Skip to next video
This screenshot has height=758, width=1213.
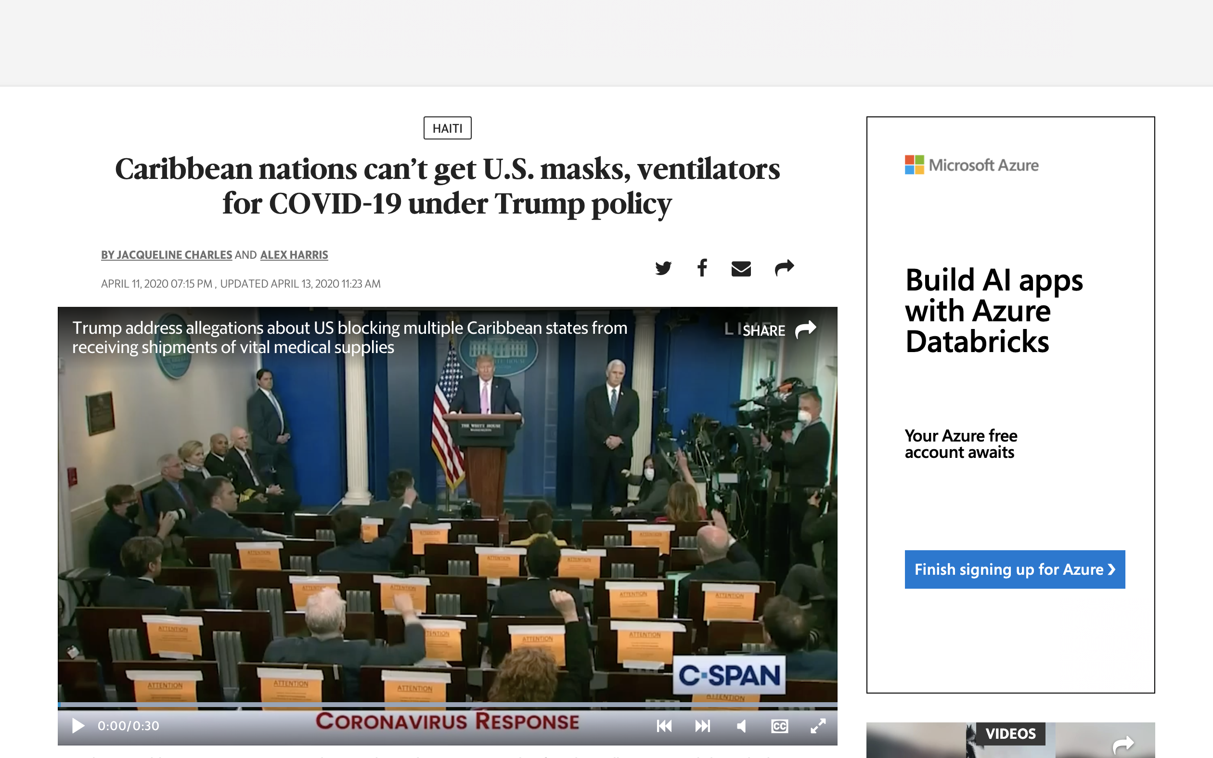click(702, 726)
